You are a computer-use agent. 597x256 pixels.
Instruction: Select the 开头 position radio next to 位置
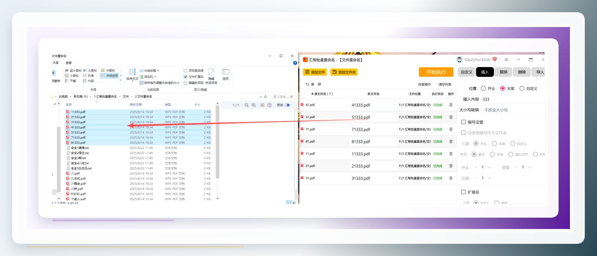483,88
